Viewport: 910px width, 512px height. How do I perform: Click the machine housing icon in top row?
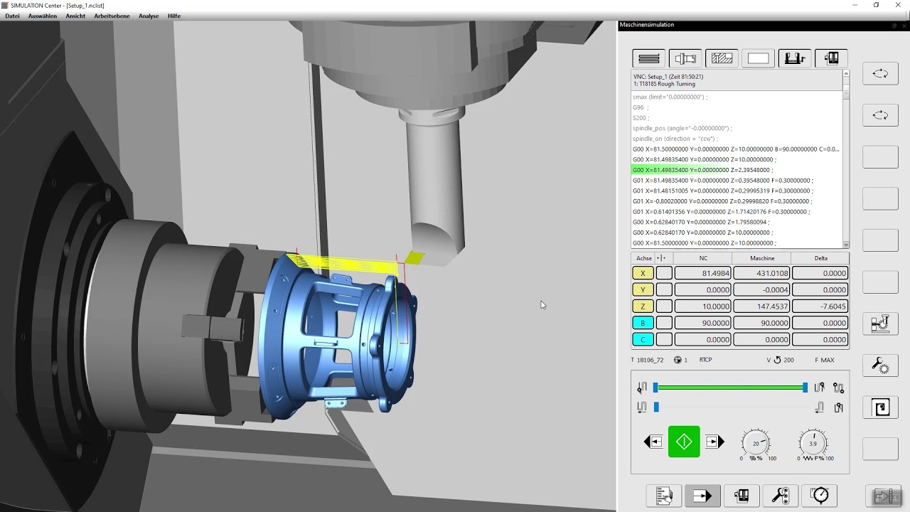[x=831, y=58]
